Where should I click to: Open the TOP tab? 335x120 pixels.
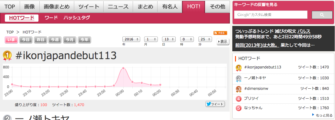pyautogui.click(x=10, y=7)
